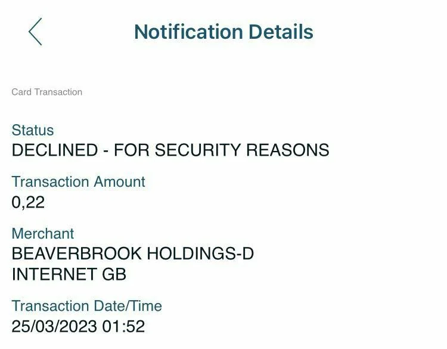Image resolution: width=447 pixels, height=349 pixels.
Task: Select the word DECLINED in status
Action: point(52,150)
